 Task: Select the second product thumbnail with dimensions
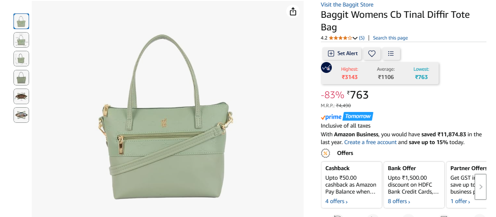point(21,40)
